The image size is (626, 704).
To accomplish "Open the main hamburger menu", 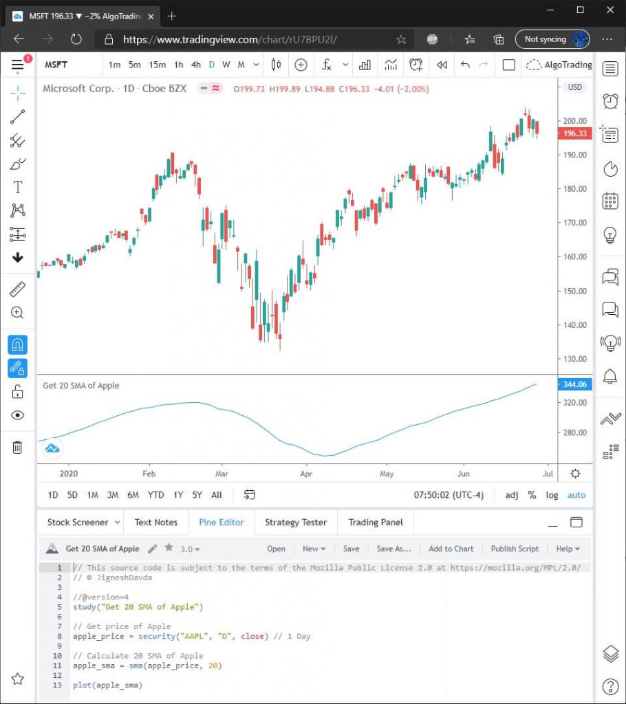I will [x=17, y=65].
